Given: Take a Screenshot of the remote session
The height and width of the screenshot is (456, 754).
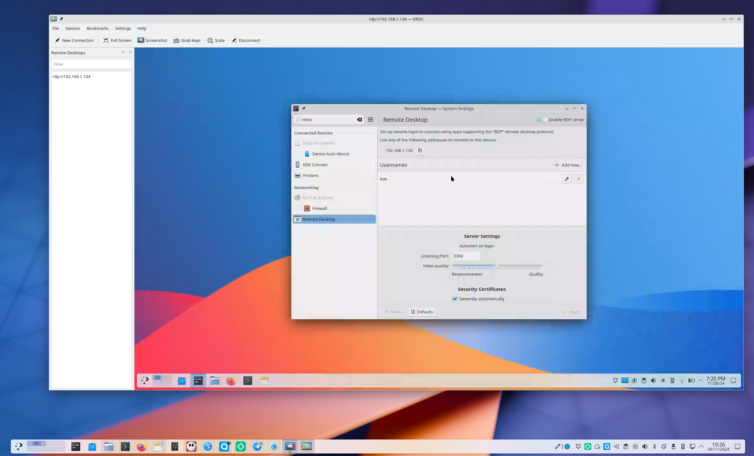Looking at the screenshot, I should [x=152, y=40].
